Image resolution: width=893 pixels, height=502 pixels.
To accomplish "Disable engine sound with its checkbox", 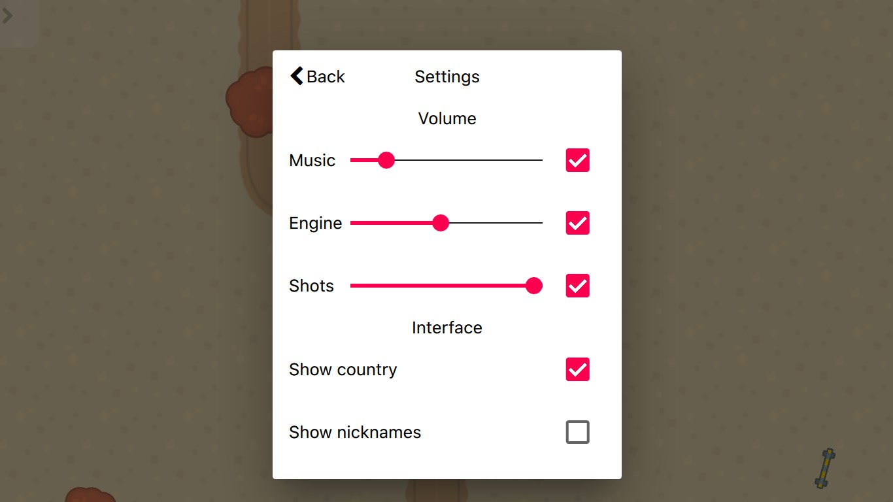I will point(577,223).
